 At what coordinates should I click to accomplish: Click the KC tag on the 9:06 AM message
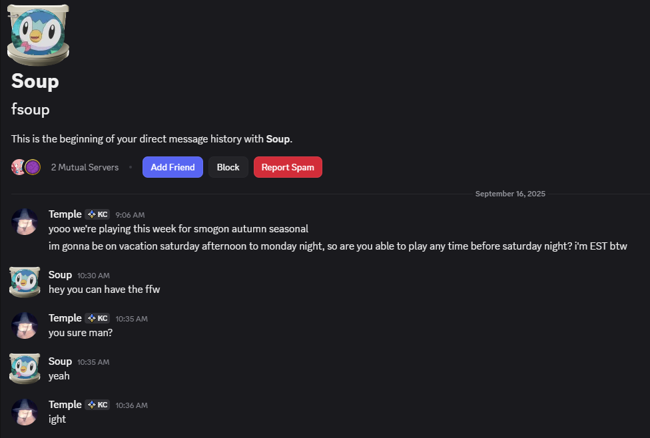pos(97,214)
